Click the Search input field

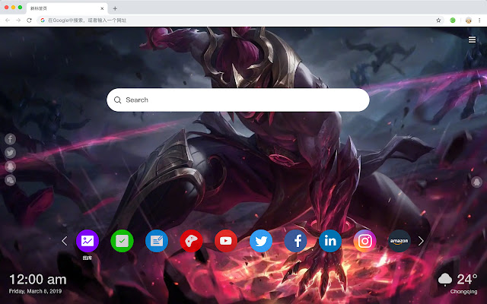coord(238,100)
